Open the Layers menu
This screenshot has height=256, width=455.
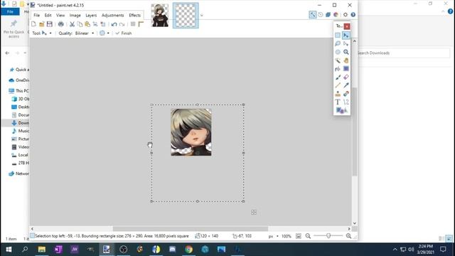[x=91, y=16]
